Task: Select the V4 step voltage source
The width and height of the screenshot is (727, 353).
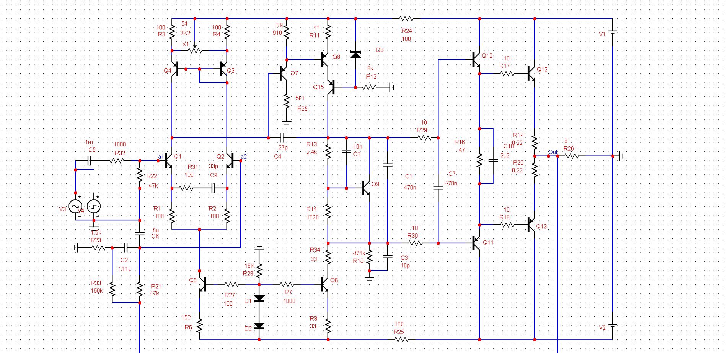Action: (94, 207)
